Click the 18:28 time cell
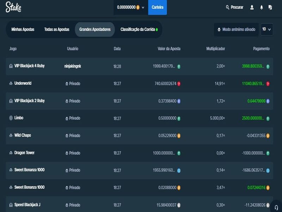The height and width of the screenshot is (212, 282). [x=117, y=66]
